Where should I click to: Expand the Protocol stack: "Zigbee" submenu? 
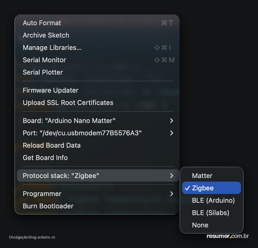[98, 175]
